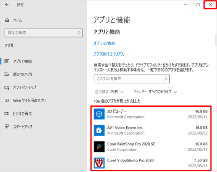Click the 106 個のアプリが見つかりました text
The width and height of the screenshot is (217, 172).
[117, 101]
